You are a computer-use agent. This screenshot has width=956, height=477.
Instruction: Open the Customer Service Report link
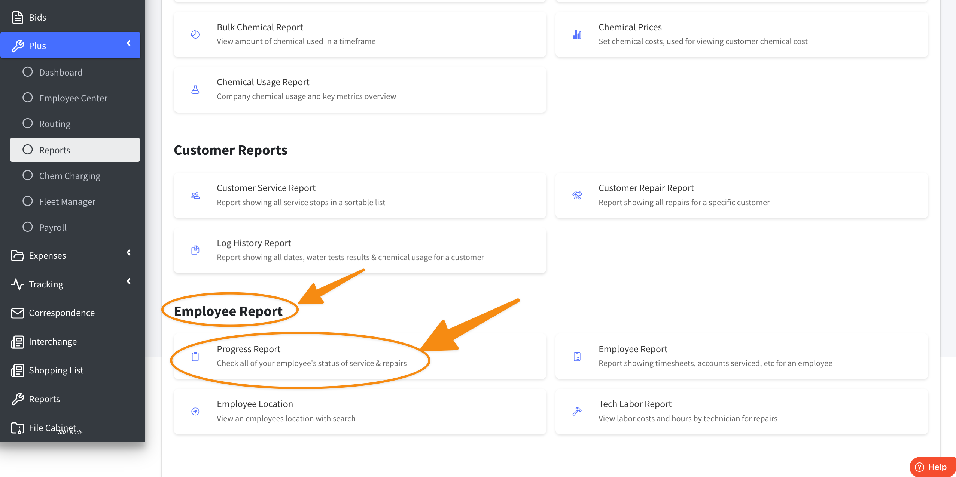pos(266,188)
